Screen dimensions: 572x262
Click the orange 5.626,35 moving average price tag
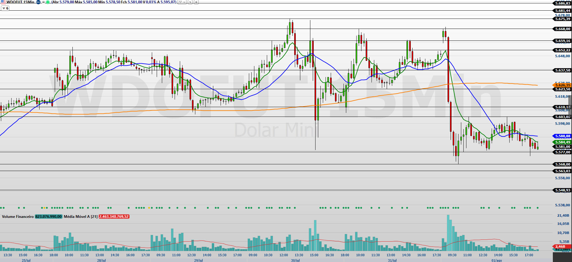[562, 85]
